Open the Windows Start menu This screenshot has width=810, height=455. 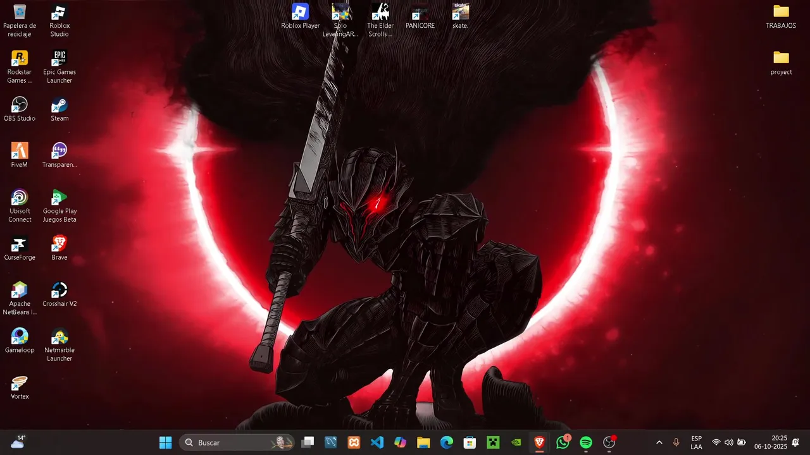click(x=165, y=442)
